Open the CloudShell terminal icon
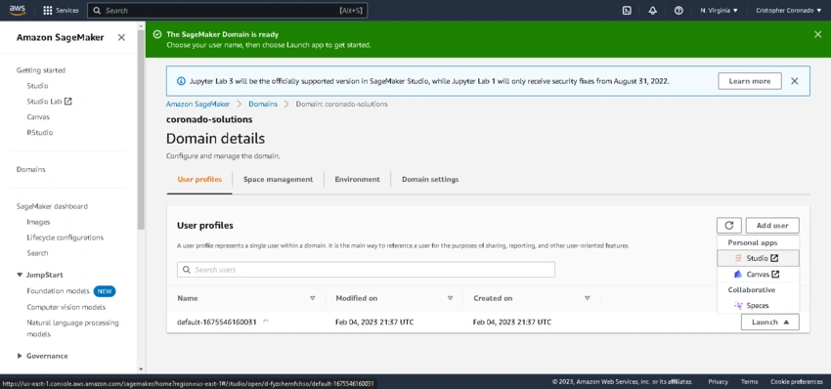 tap(627, 10)
